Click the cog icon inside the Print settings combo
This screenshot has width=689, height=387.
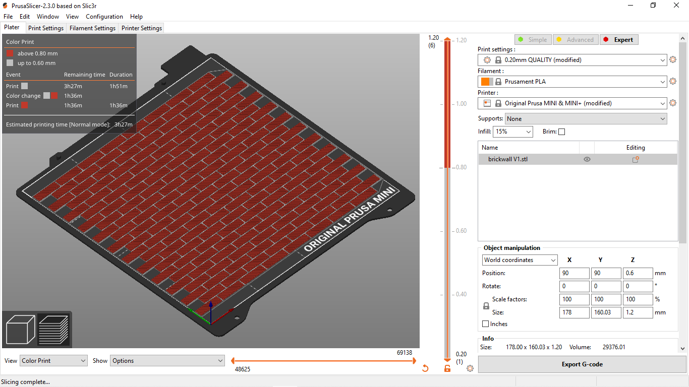[x=487, y=60]
